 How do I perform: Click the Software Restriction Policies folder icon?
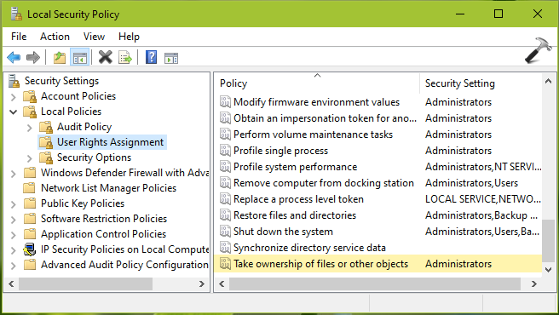30,219
